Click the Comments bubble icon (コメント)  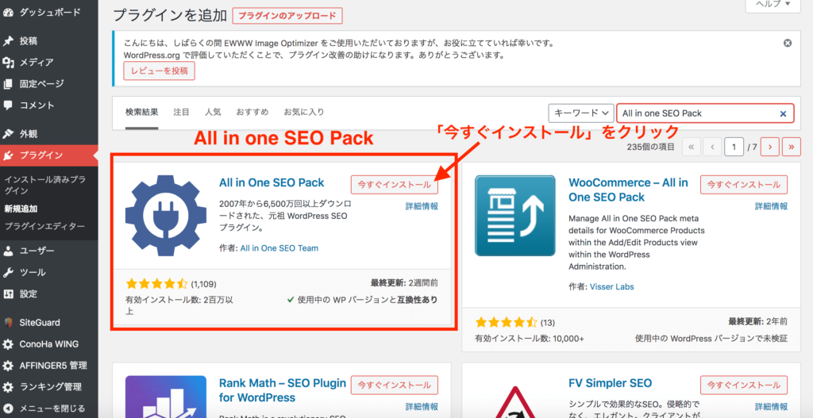pos(8,105)
